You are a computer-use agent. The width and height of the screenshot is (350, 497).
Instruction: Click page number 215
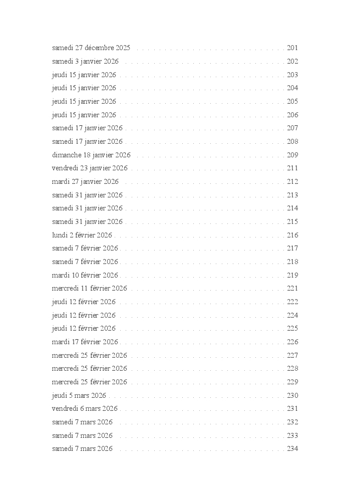pyautogui.click(x=292, y=221)
